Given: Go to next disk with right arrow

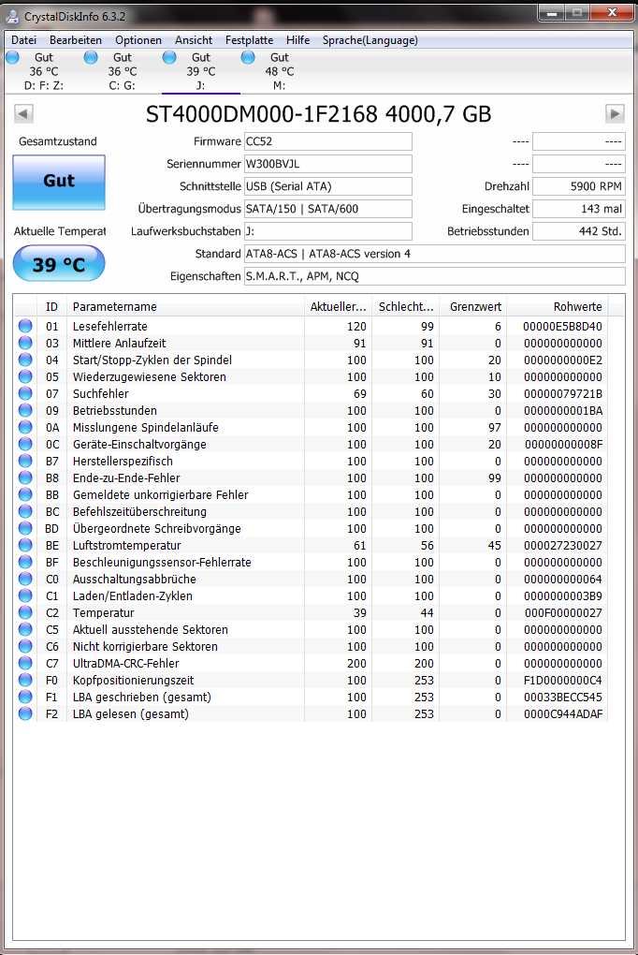Looking at the screenshot, I should [x=615, y=114].
